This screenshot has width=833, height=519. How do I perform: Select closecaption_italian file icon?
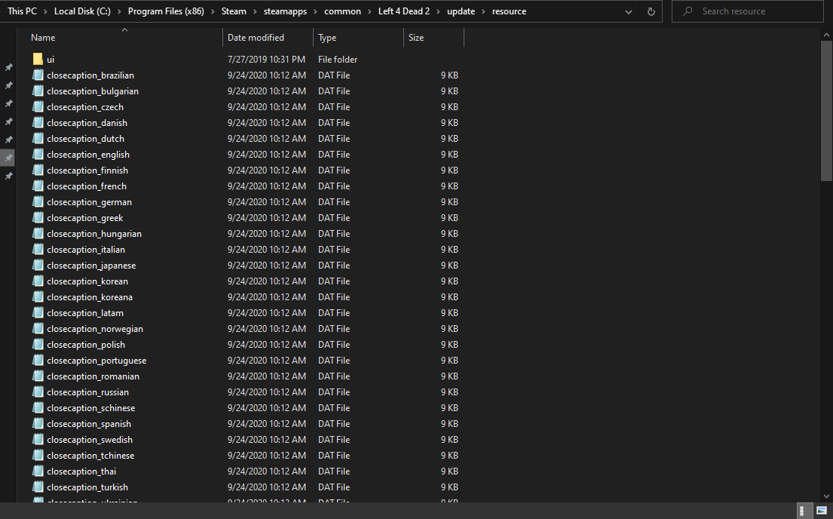pyautogui.click(x=38, y=250)
